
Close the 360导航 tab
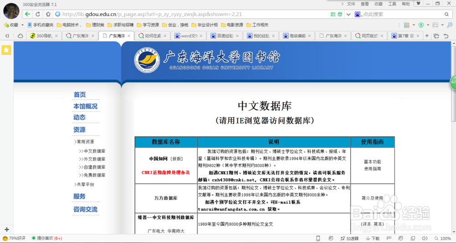click(57, 36)
